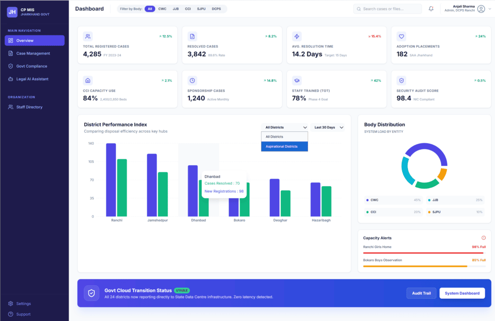Open the System Dashboard button
495x321 pixels.
pos(462,293)
